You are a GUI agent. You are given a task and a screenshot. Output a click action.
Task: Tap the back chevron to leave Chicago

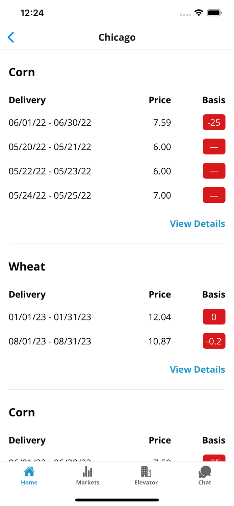point(10,37)
